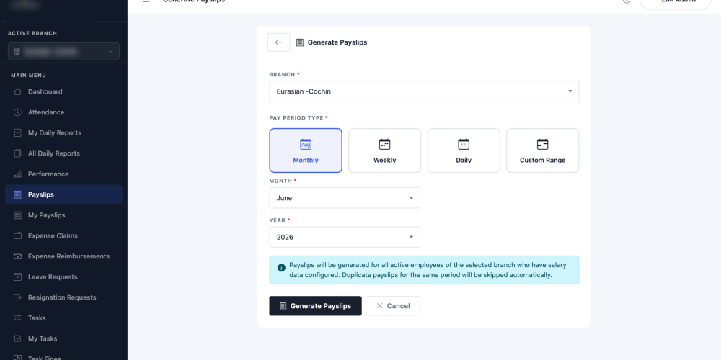Click the Daily calendar icon
721x360 pixels.
pyautogui.click(x=464, y=144)
